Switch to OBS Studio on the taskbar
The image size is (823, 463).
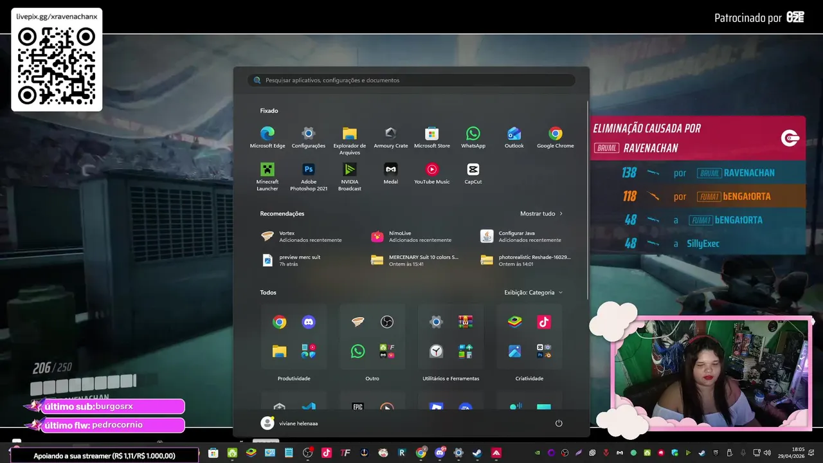click(308, 453)
